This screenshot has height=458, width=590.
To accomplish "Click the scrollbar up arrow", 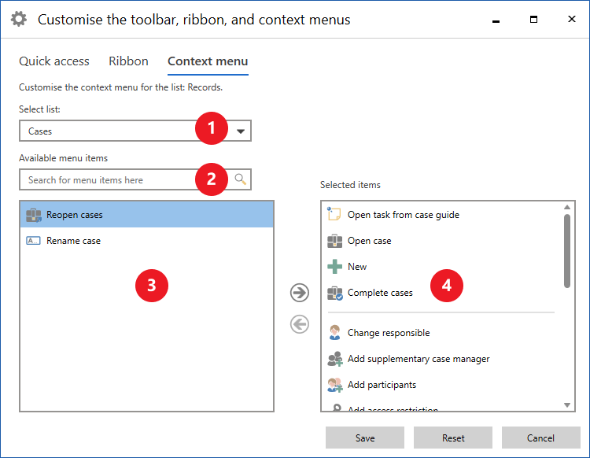I will coord(567,207).
